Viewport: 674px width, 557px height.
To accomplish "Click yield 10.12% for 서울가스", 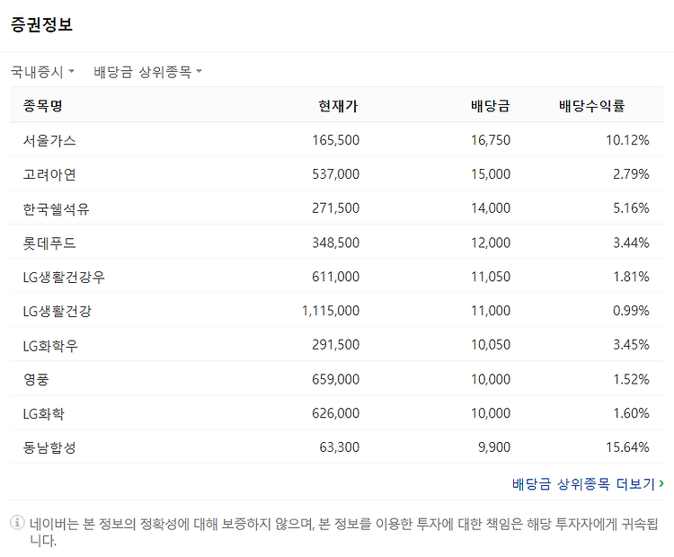I will 627,140.
